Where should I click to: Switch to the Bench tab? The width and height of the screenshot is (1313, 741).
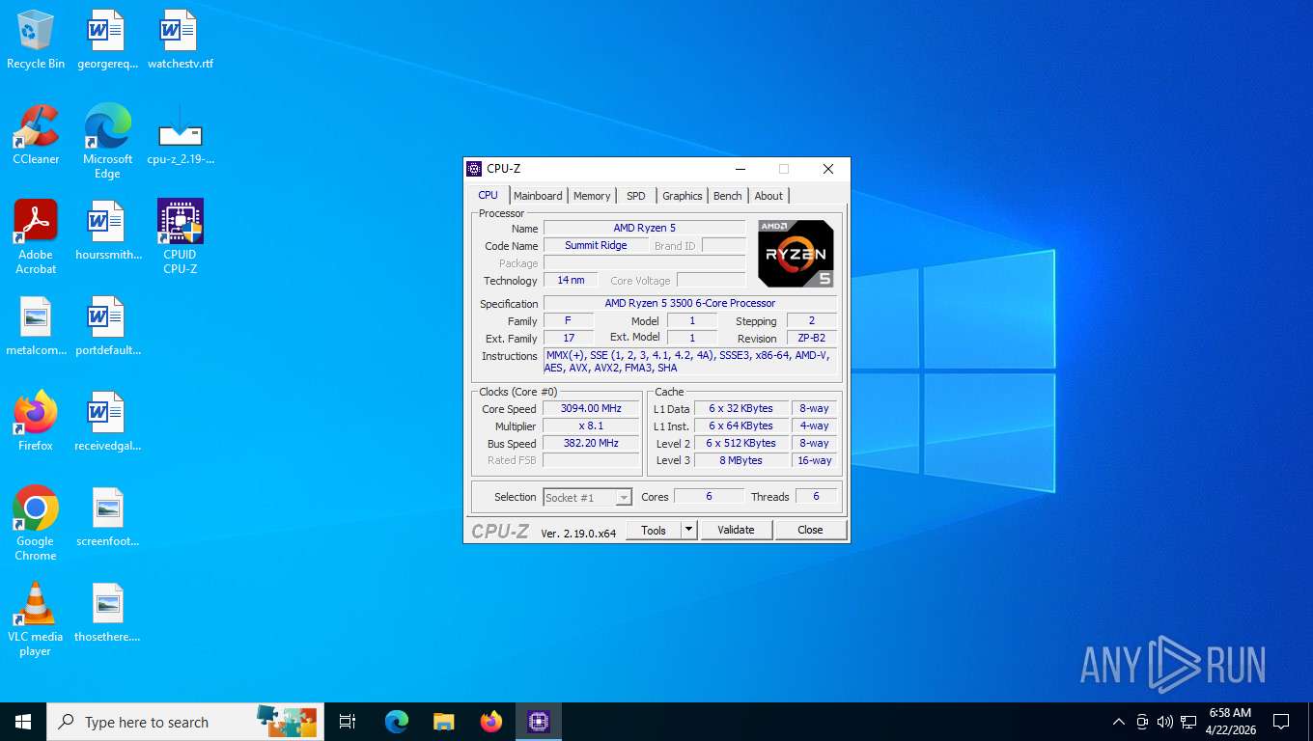click(728, 196)
